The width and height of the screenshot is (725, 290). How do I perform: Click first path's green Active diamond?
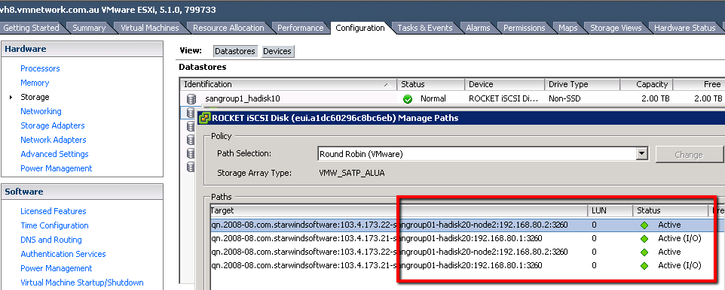pyautogui.click(x=644, y=225)
